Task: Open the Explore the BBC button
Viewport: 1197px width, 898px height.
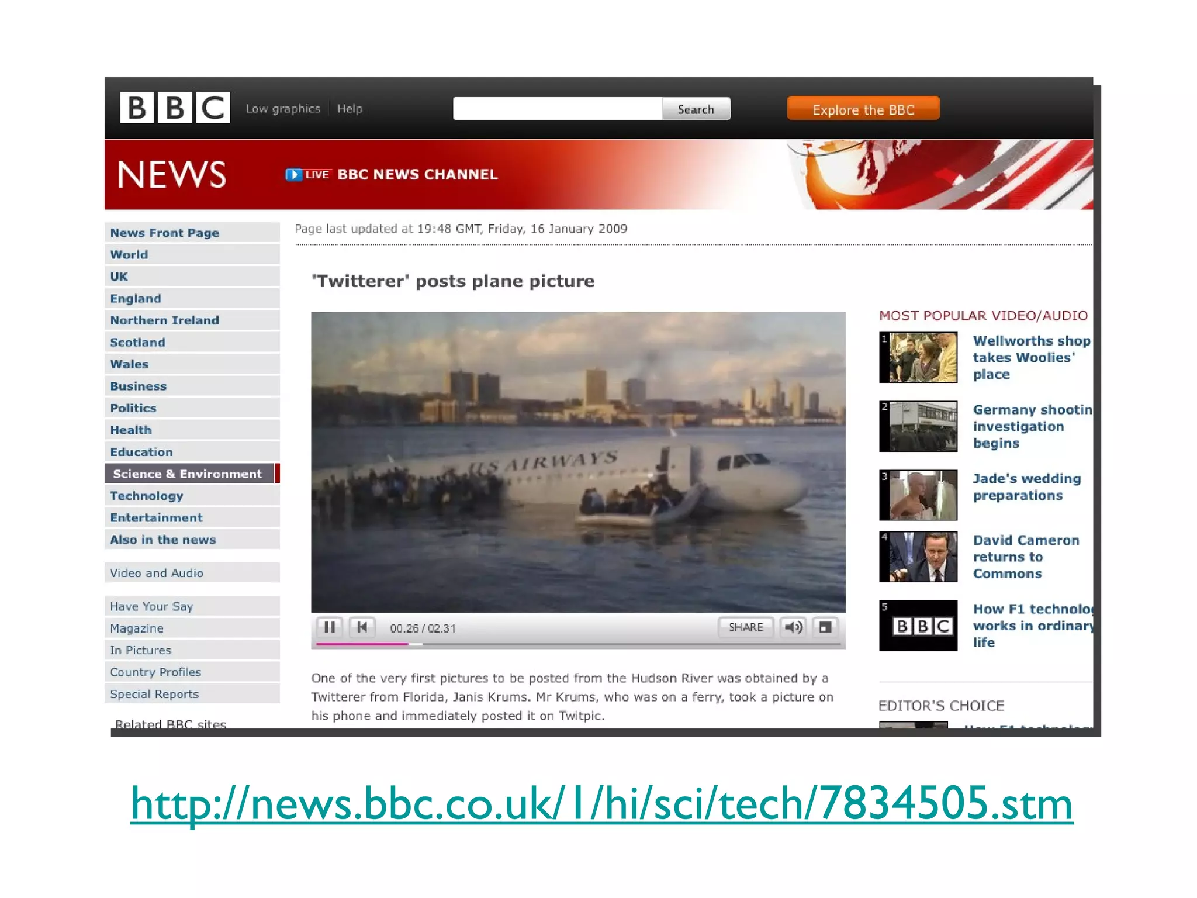Action: [863, 109]
